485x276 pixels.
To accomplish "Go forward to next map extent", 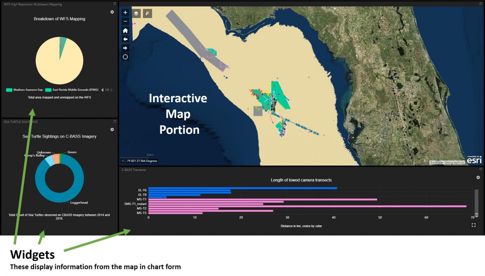I will (125, 48).
